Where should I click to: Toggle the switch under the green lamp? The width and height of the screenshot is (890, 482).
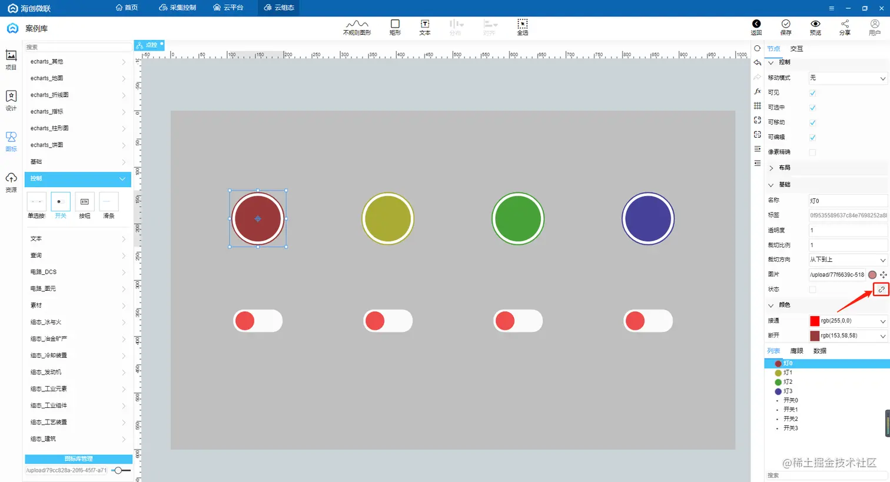[x=518, y=321]
